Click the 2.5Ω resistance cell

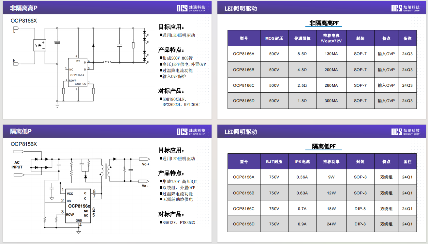[x=302, y=85]
